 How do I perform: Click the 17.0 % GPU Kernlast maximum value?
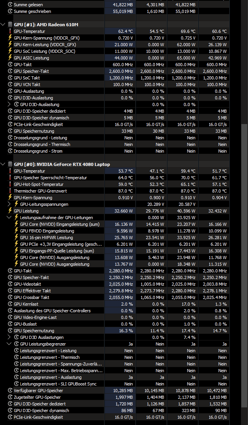pyautogui.click(x=189, y=304)
